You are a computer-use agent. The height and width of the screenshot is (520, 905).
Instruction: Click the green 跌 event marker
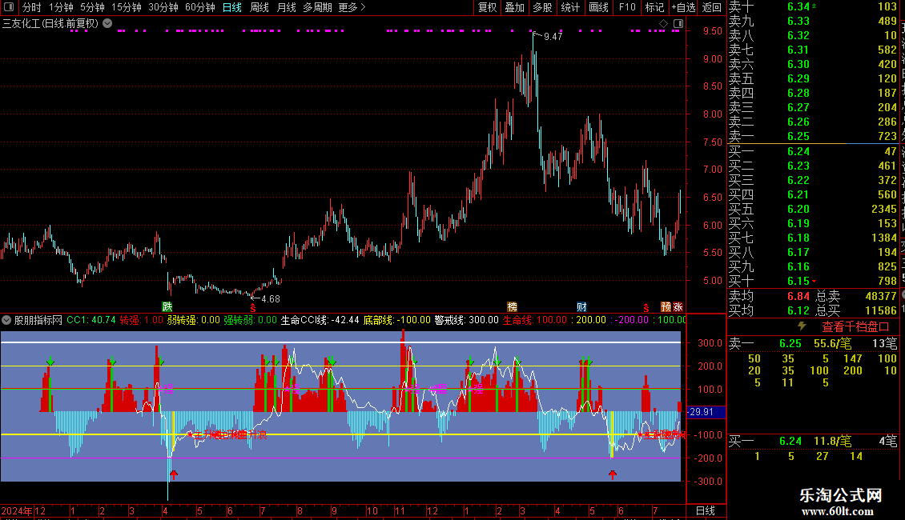click(167, 306)
